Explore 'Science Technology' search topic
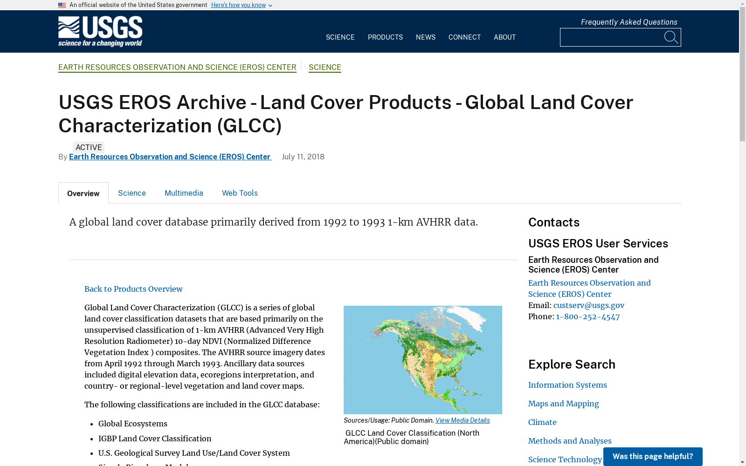The image size is (746, 466). 565,459
